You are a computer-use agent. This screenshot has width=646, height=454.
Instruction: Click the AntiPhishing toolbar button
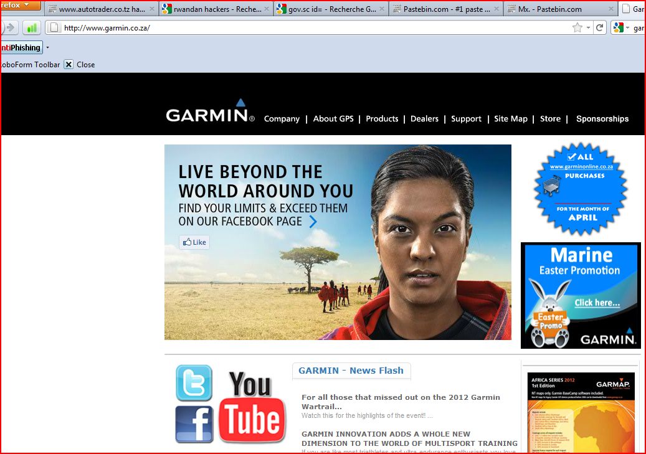point(21,47)
